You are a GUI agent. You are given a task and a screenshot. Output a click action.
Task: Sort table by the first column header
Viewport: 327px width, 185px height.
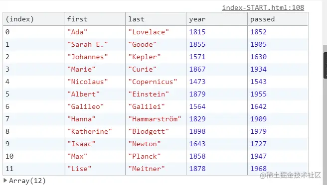95,19
